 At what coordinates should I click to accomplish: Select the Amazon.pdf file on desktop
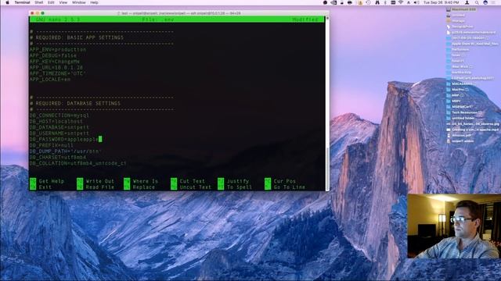(459, 135)
